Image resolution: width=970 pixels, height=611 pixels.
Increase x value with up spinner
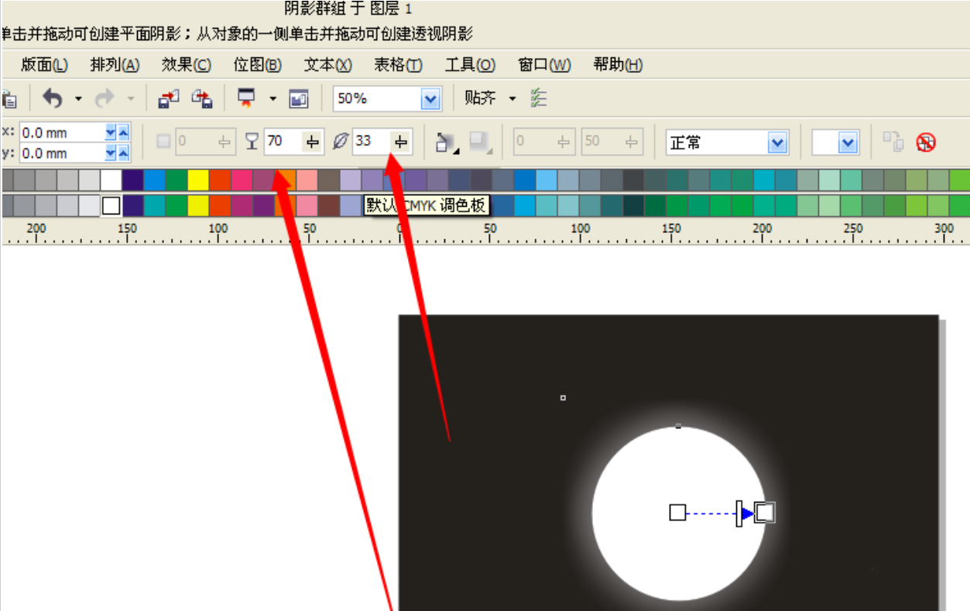click(x=123, y=132)
